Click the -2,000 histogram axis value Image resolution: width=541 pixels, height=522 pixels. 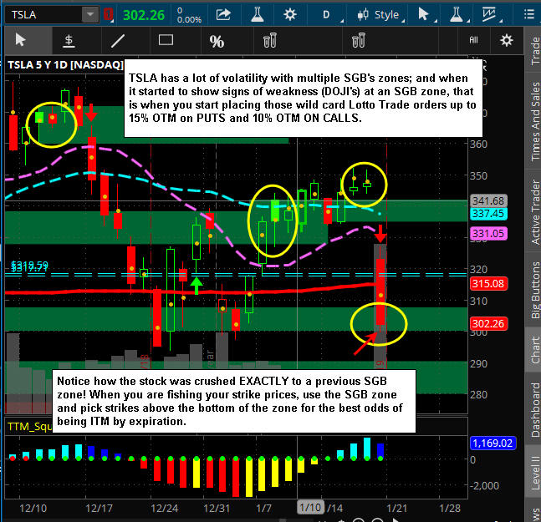pos(484,485)
